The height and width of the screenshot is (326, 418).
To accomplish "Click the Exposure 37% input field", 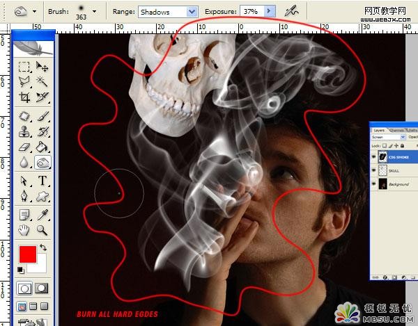I will [x=252, y=11].
